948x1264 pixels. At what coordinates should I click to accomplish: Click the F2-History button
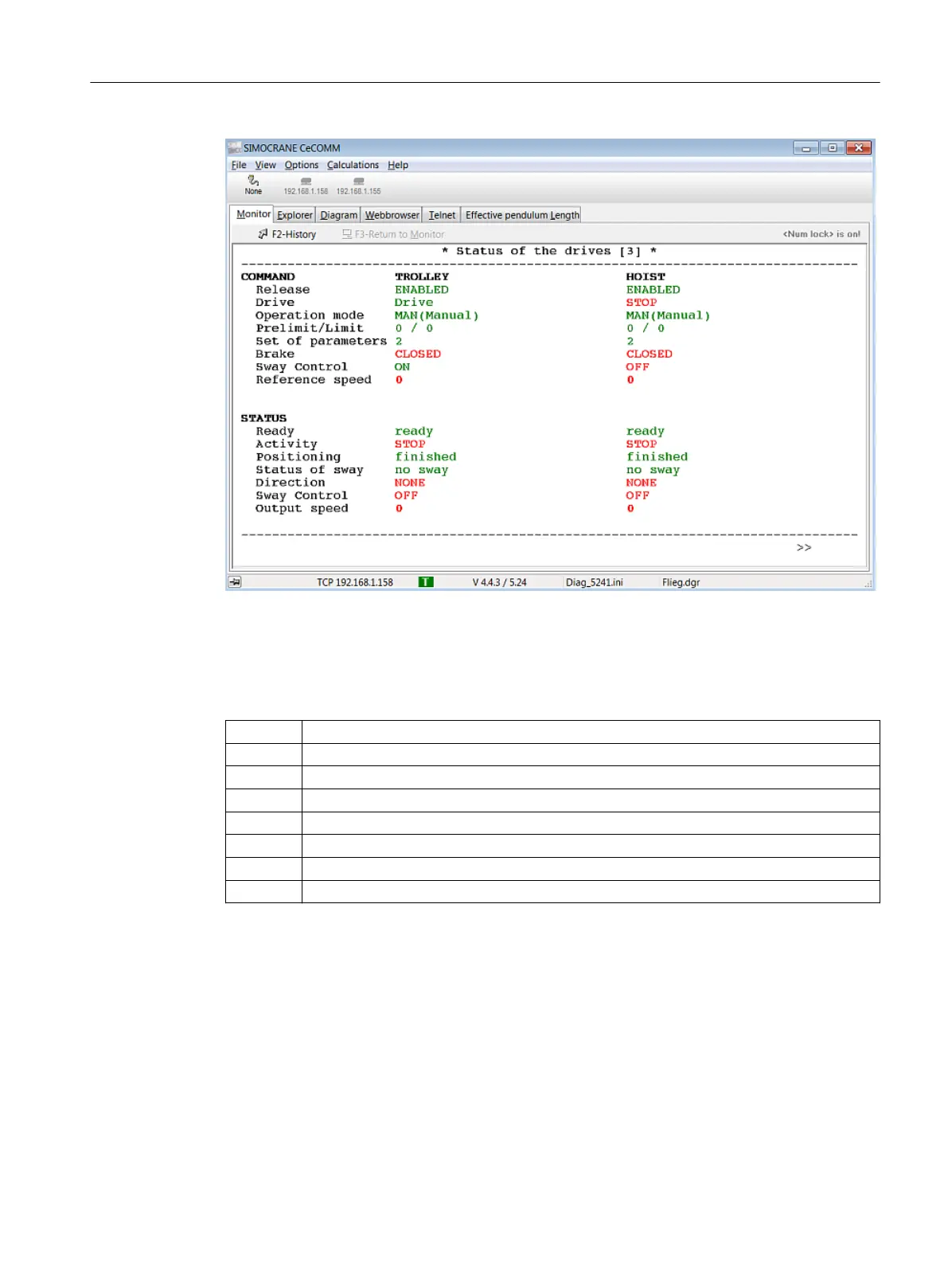[x=287, y=234]
